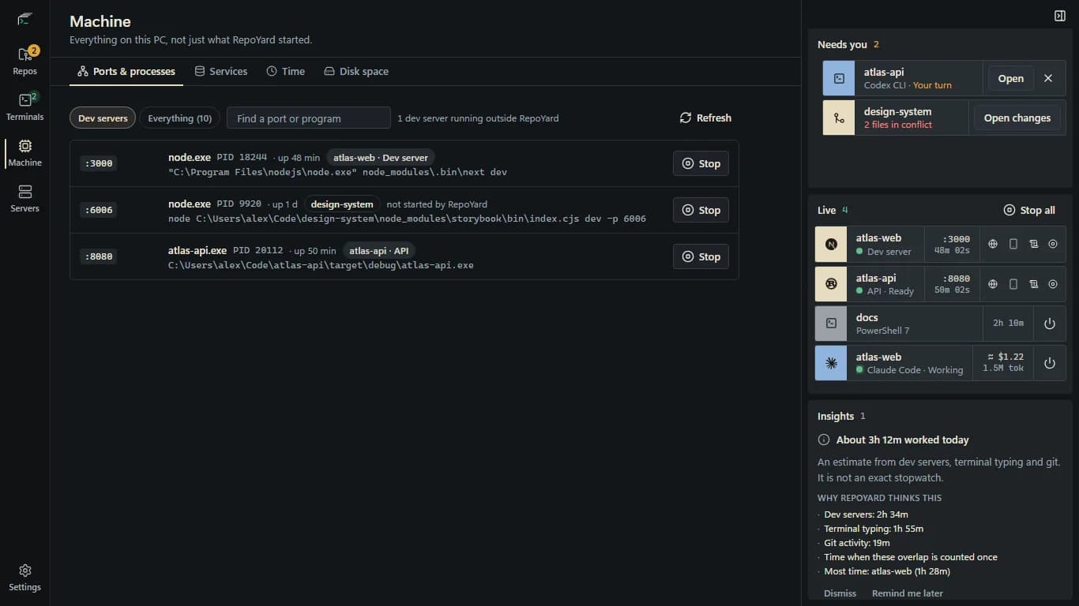Go to Servers in the sidebar
The width and height of the screenshot is (1079, 606).
click(x=24, y=199)
